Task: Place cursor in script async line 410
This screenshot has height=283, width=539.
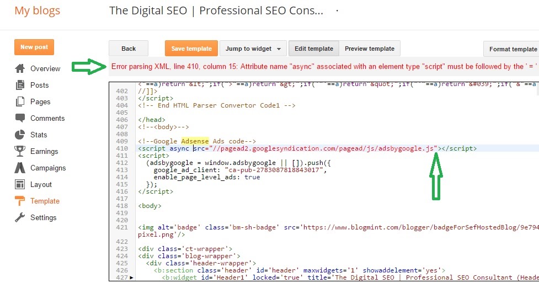Action: [x=307, y=148]
